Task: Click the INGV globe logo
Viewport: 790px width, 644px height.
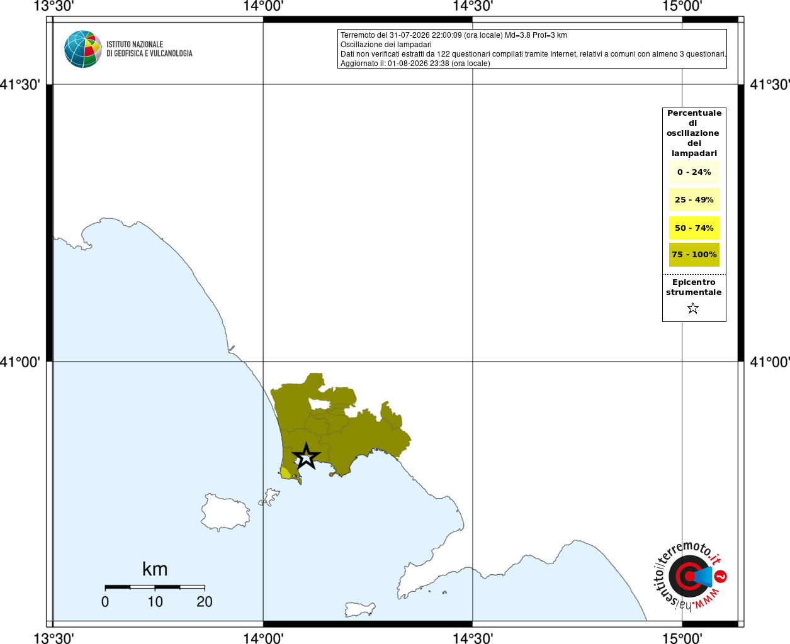Action: (x=83, y=49)
